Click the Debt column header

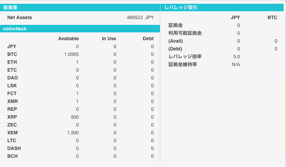[148, 38]
